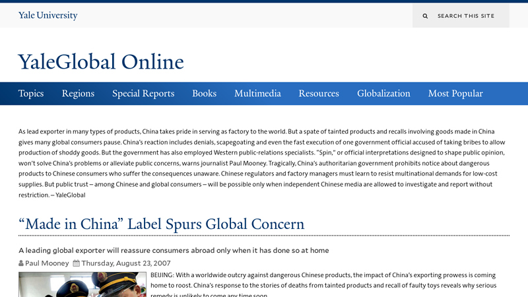The width and height of the screenshot is (528, 297).
Task: Open the Globalization menu item
Action: tap(383, 93)
